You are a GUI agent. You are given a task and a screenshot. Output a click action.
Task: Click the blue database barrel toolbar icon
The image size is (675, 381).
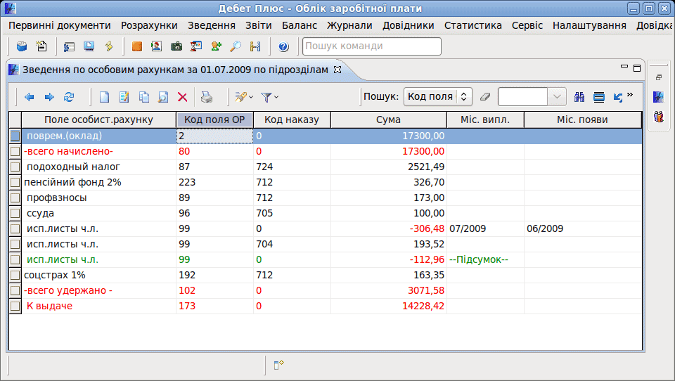click(x=22, y=46)
